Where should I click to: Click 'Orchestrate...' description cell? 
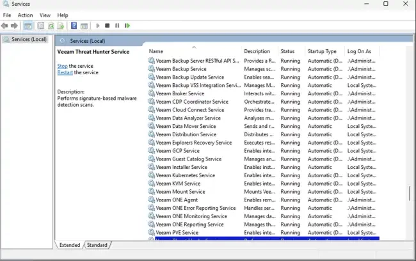click(259, 102)
